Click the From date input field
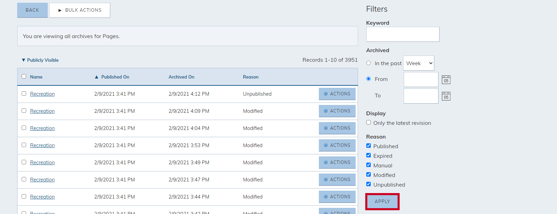 coord(421,80)
